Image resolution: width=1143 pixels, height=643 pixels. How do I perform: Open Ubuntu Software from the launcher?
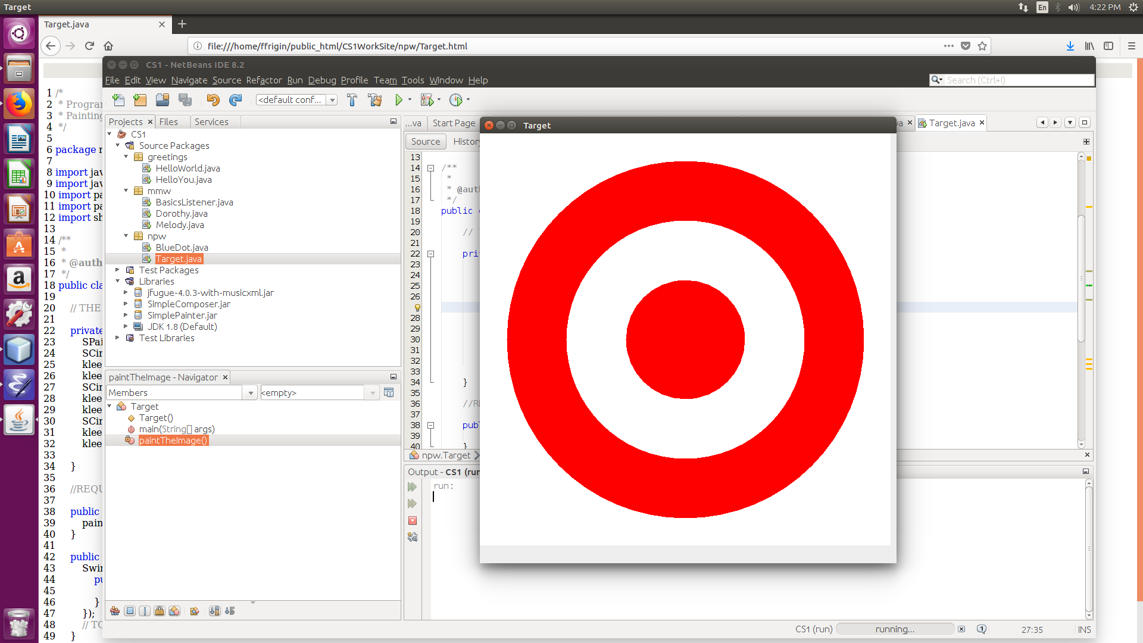[x=19, y=244]
